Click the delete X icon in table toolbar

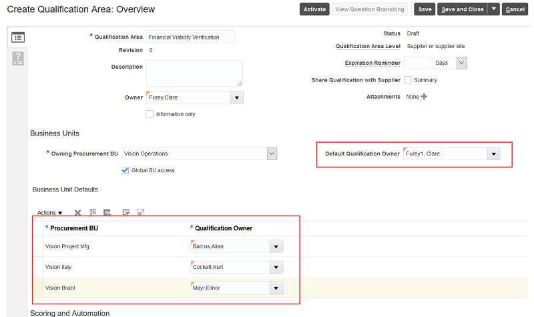(77, 213)
